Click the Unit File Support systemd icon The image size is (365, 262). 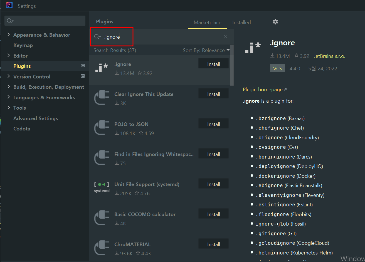pos(102,188)
